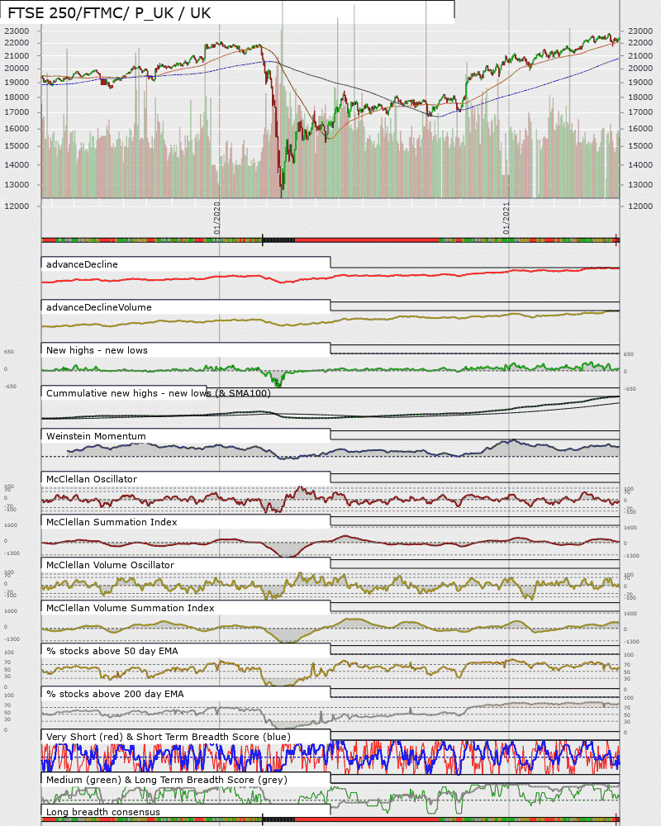
Task: Click the % stocks above 50 day EMA label
Action: pyautogui.click(x=112, y=651)
